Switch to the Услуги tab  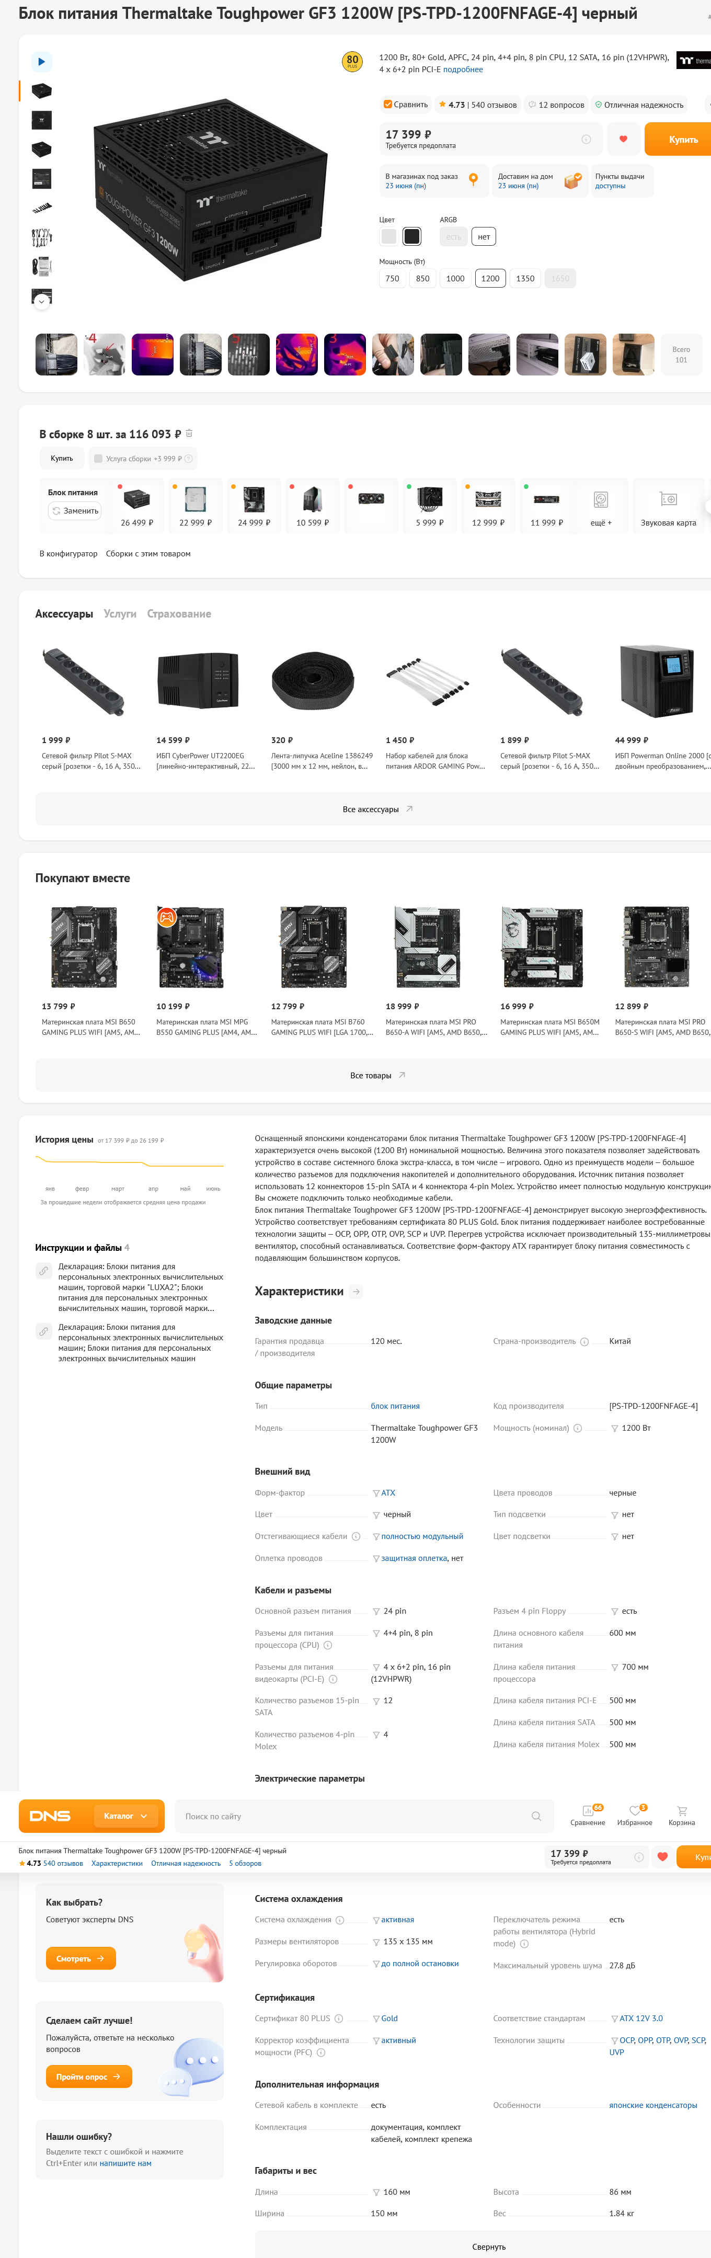[x=120, y=613]
